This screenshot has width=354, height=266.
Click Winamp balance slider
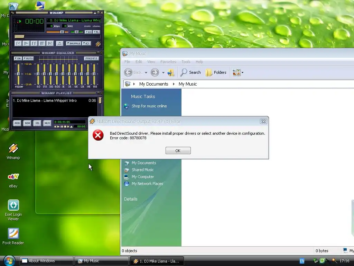point(77,32)
